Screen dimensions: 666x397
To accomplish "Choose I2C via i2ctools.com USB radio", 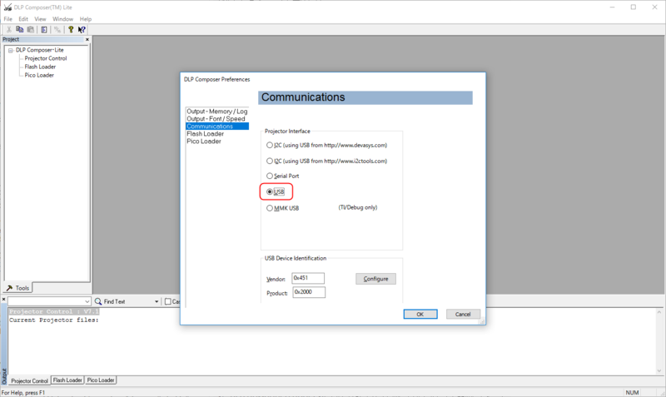I will pyautogui.click(x=269, y=161).
